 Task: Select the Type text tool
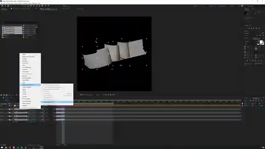coord(34,6)
